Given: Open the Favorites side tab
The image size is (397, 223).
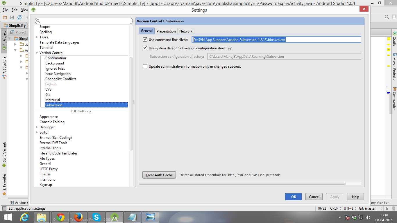Looking at the screenshot, I should (x=4, y=184).
